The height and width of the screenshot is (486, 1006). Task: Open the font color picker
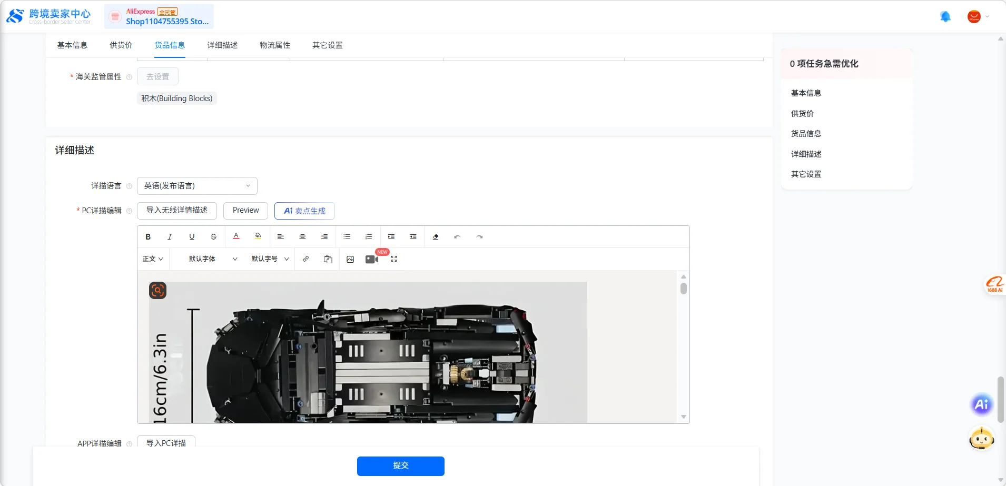point(236,236)
